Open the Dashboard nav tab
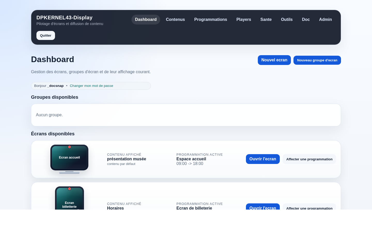The image size is (372, 232). (146, 20)
